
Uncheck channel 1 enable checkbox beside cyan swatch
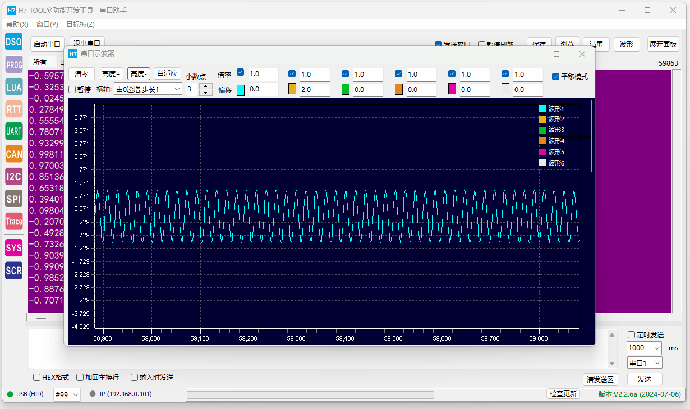coord(240,72)
